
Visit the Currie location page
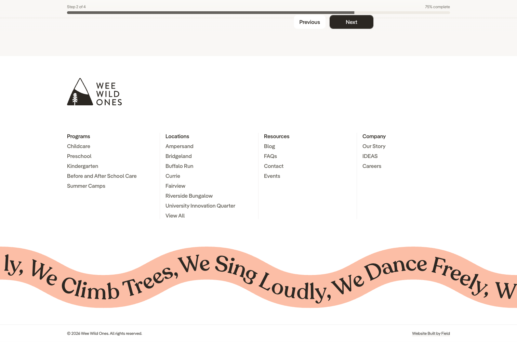173,176
